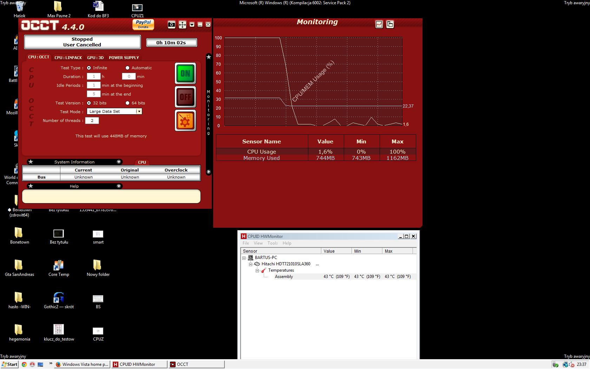Collapse the Help section arrow
590x369 pixels.
point(119,186)
